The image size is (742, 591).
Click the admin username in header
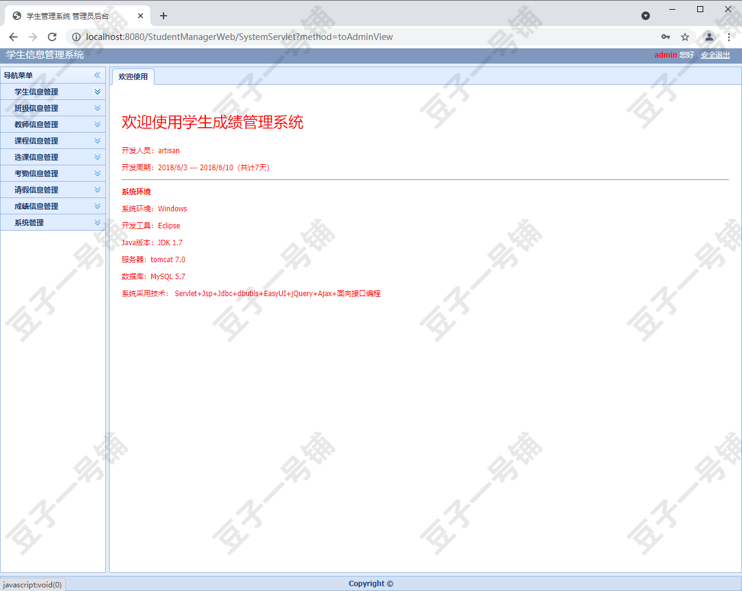point(666,55)
